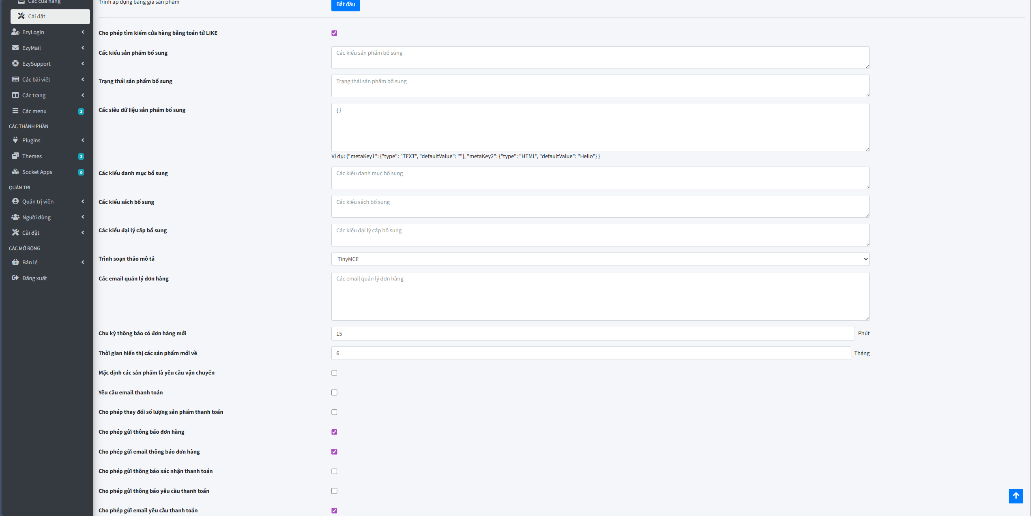
Task: Click the scroll-to-top arrow button
Action: pyautogui.click(x=1016, y=496)
